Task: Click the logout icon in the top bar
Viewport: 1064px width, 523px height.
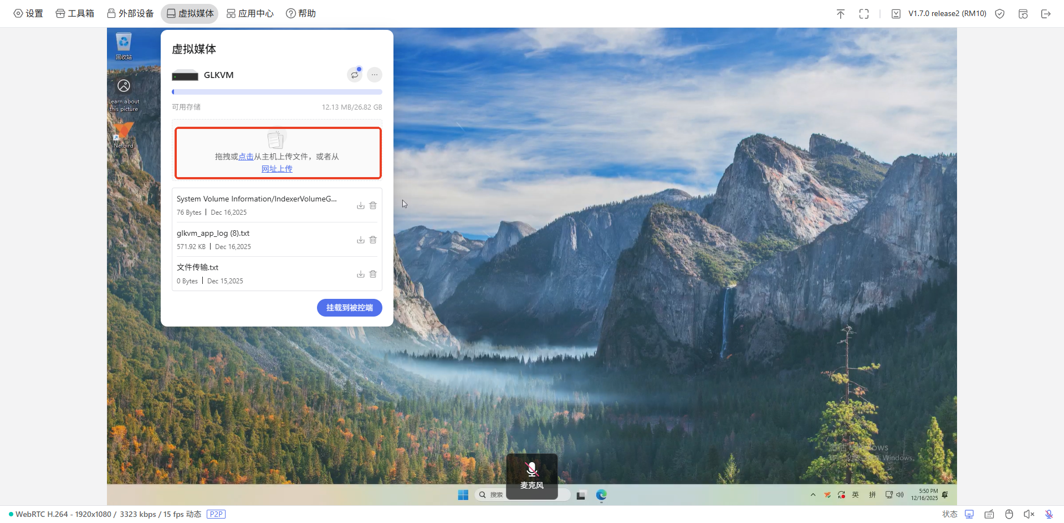Action: (x=1046, y=14)
